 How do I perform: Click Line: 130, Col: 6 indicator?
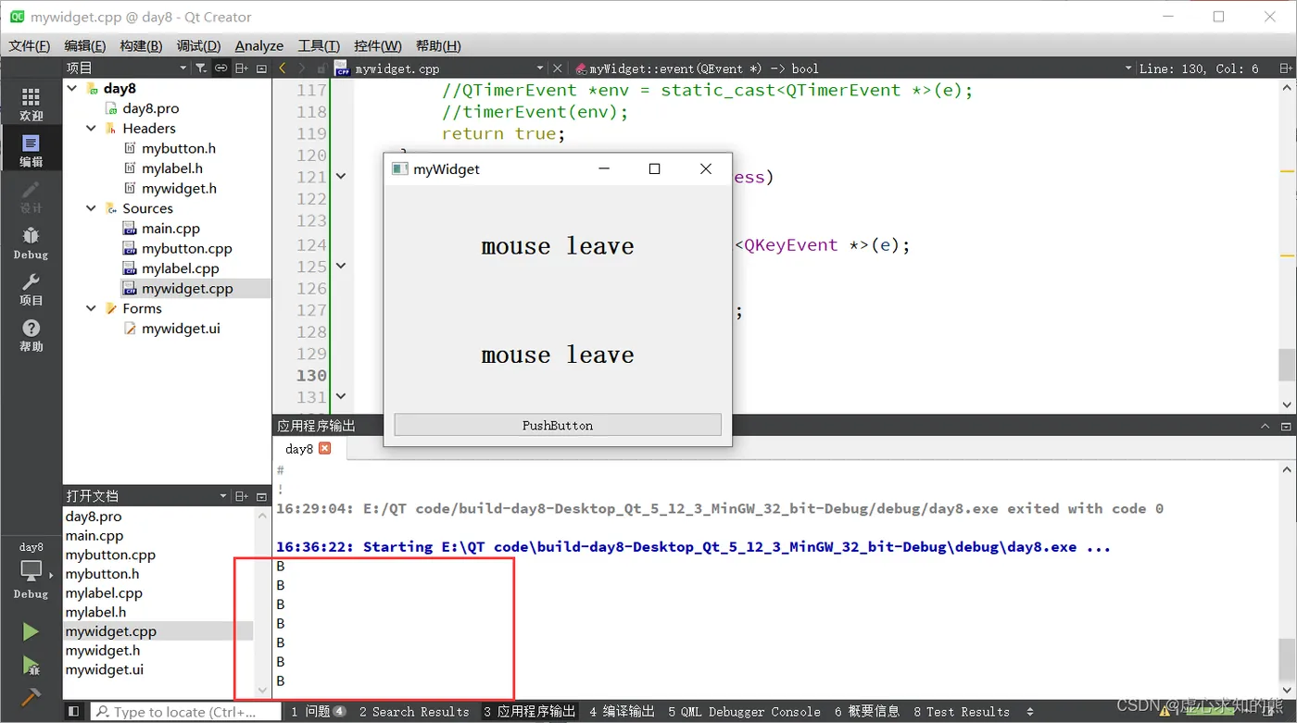coord(1199,68)
